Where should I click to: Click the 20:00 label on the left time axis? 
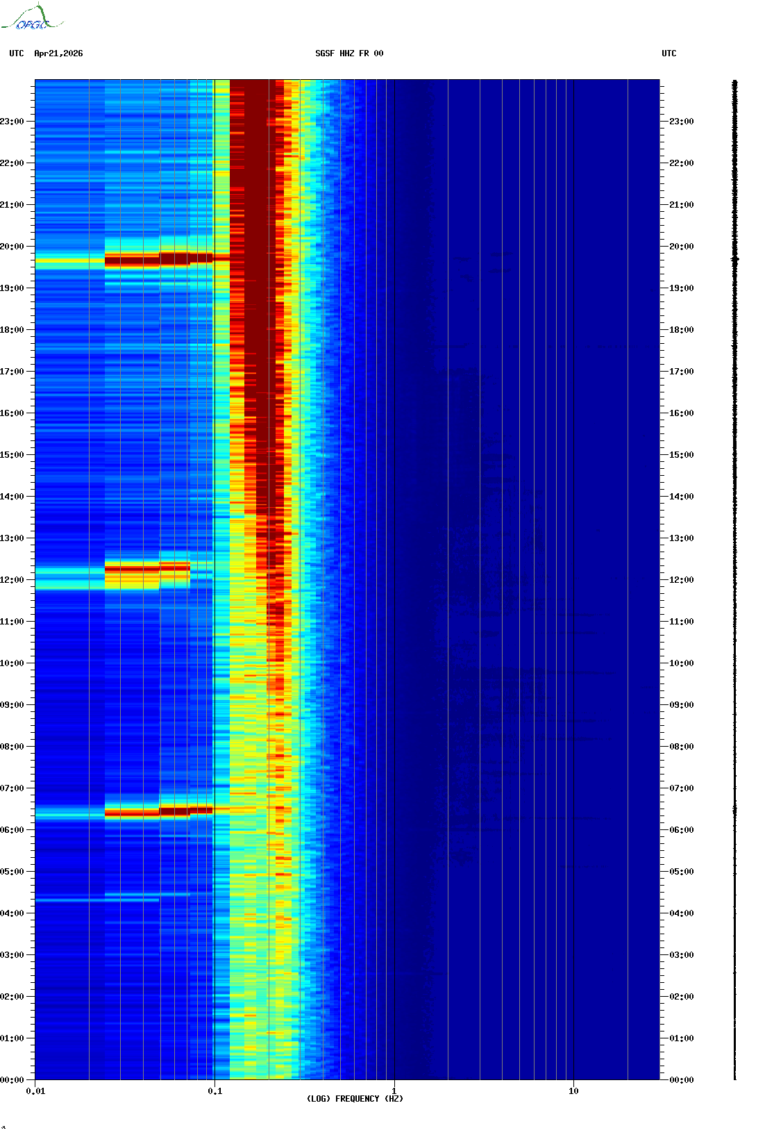(x=12, y=247)
